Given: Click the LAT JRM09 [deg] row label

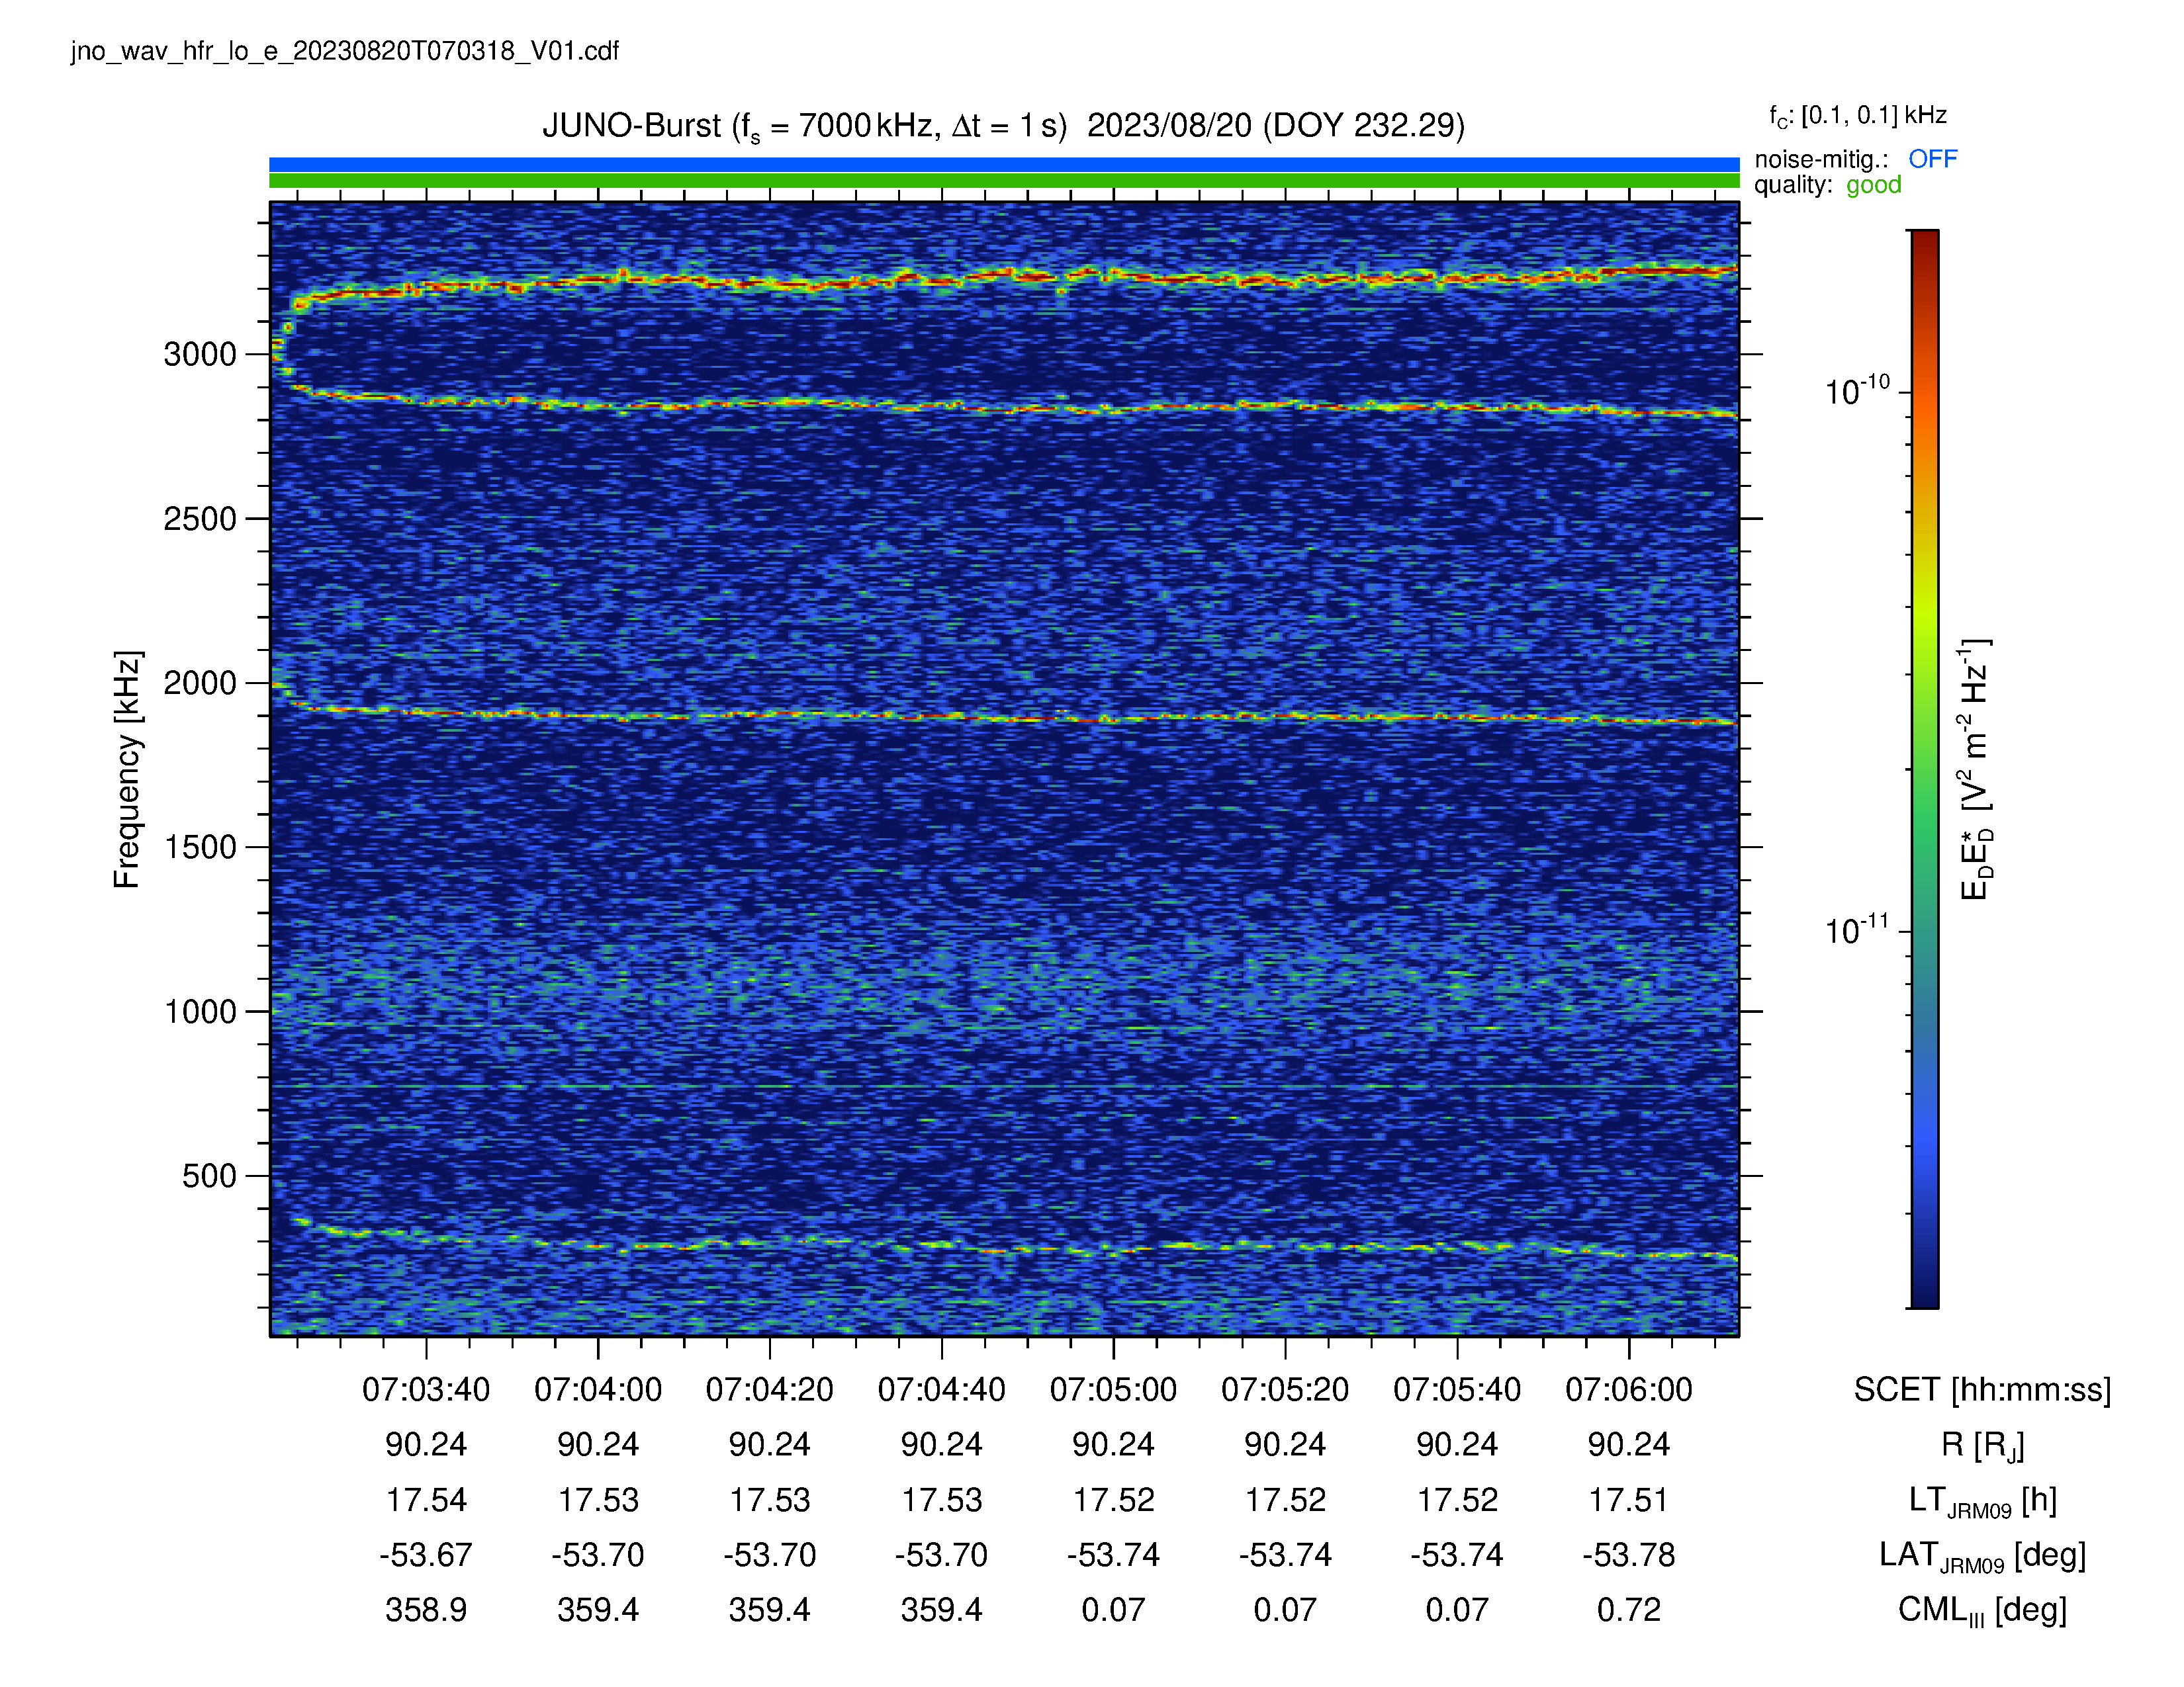Looking at the screenshot, I should [x=1982, y=1555].
